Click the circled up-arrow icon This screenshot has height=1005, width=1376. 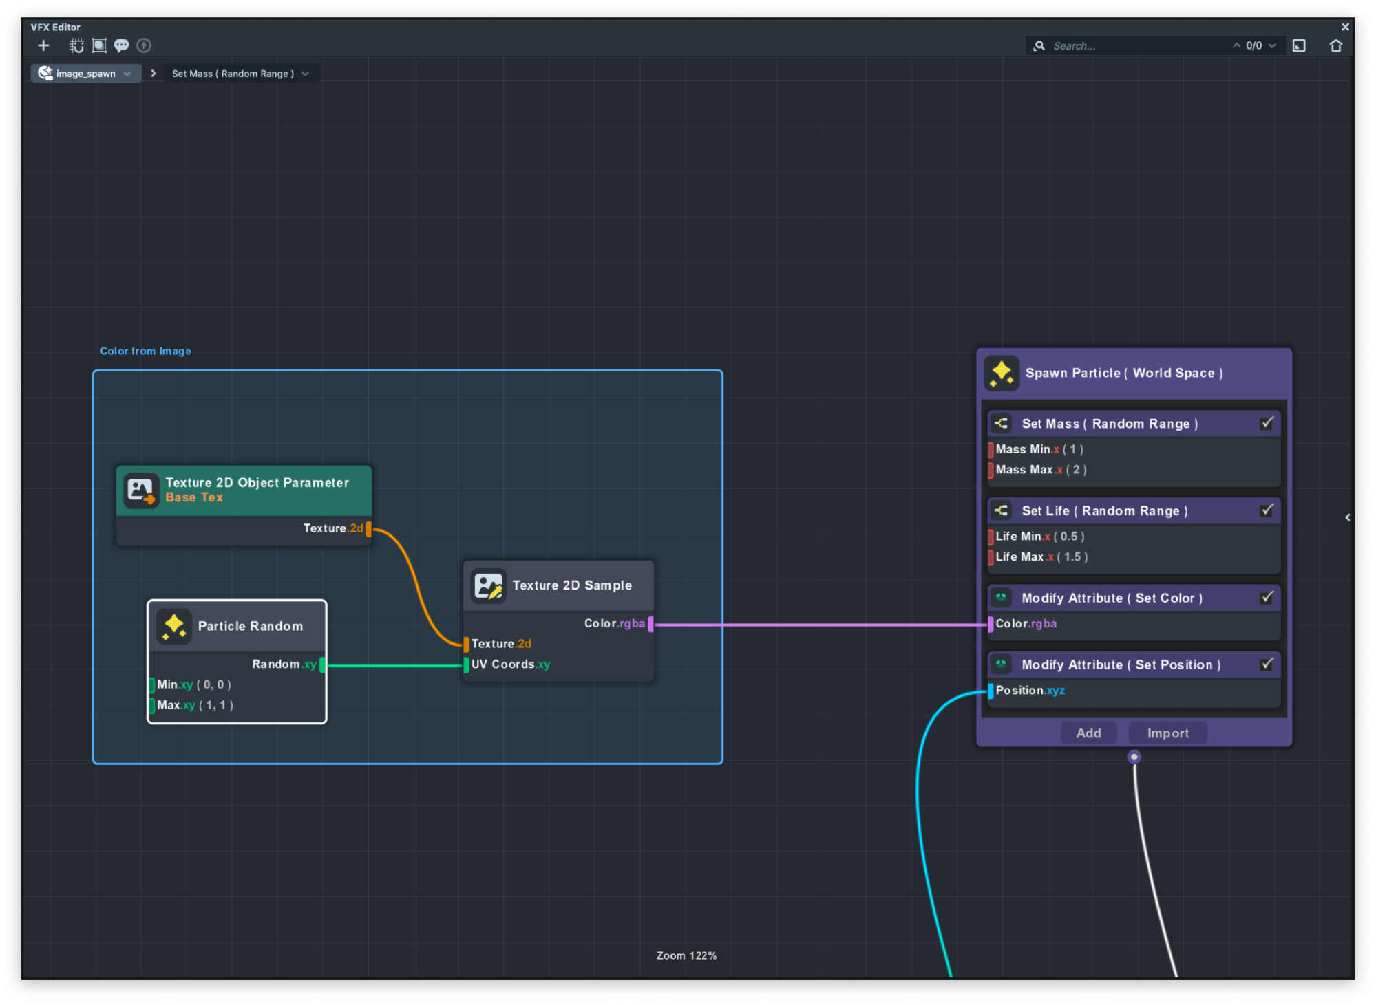[x=144, y=45]
